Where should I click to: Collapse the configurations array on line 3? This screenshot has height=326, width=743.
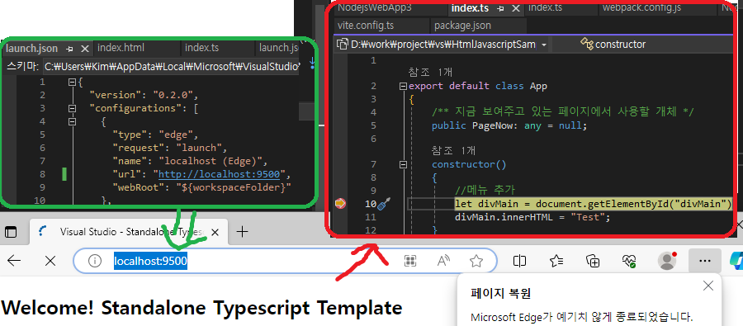click(72, 108)
